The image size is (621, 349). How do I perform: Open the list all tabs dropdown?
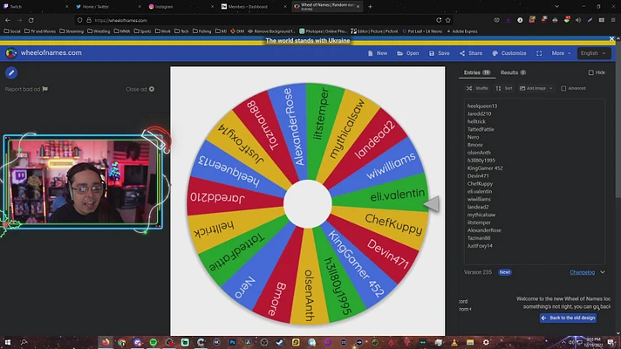(x=556, y=6)
